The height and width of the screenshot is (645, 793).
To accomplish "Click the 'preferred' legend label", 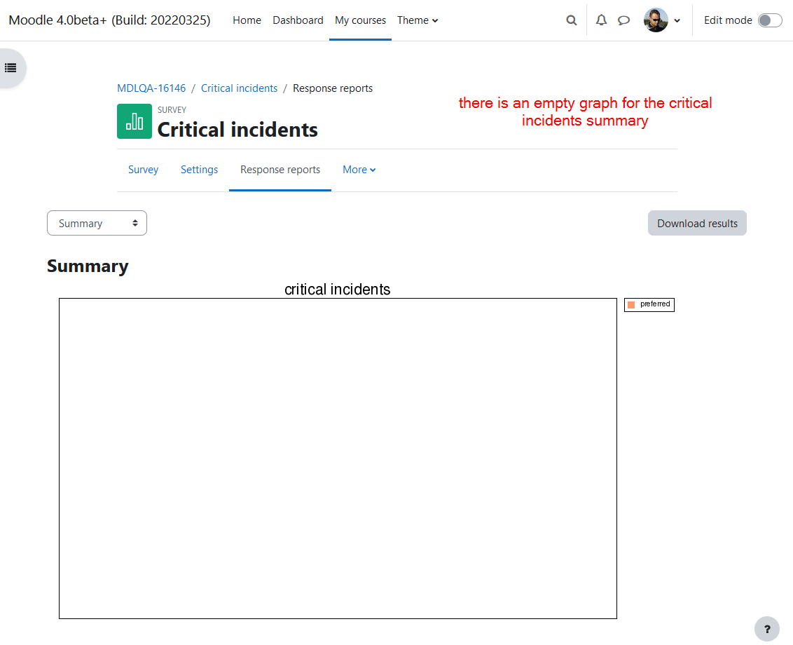I will pos(655,304).
